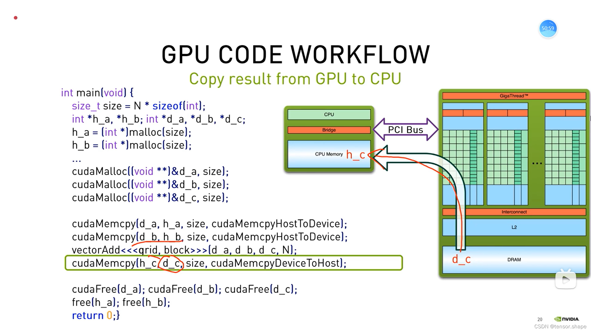Click the red recording dot
591x332 pixels.
click(16, 18)
